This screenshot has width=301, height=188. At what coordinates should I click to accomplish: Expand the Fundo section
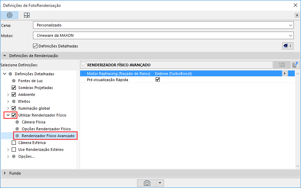5,173
